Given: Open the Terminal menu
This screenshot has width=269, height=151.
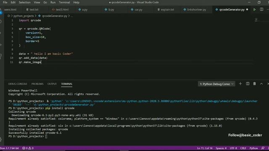Looking at the screenshot, I should pos(64,3).
